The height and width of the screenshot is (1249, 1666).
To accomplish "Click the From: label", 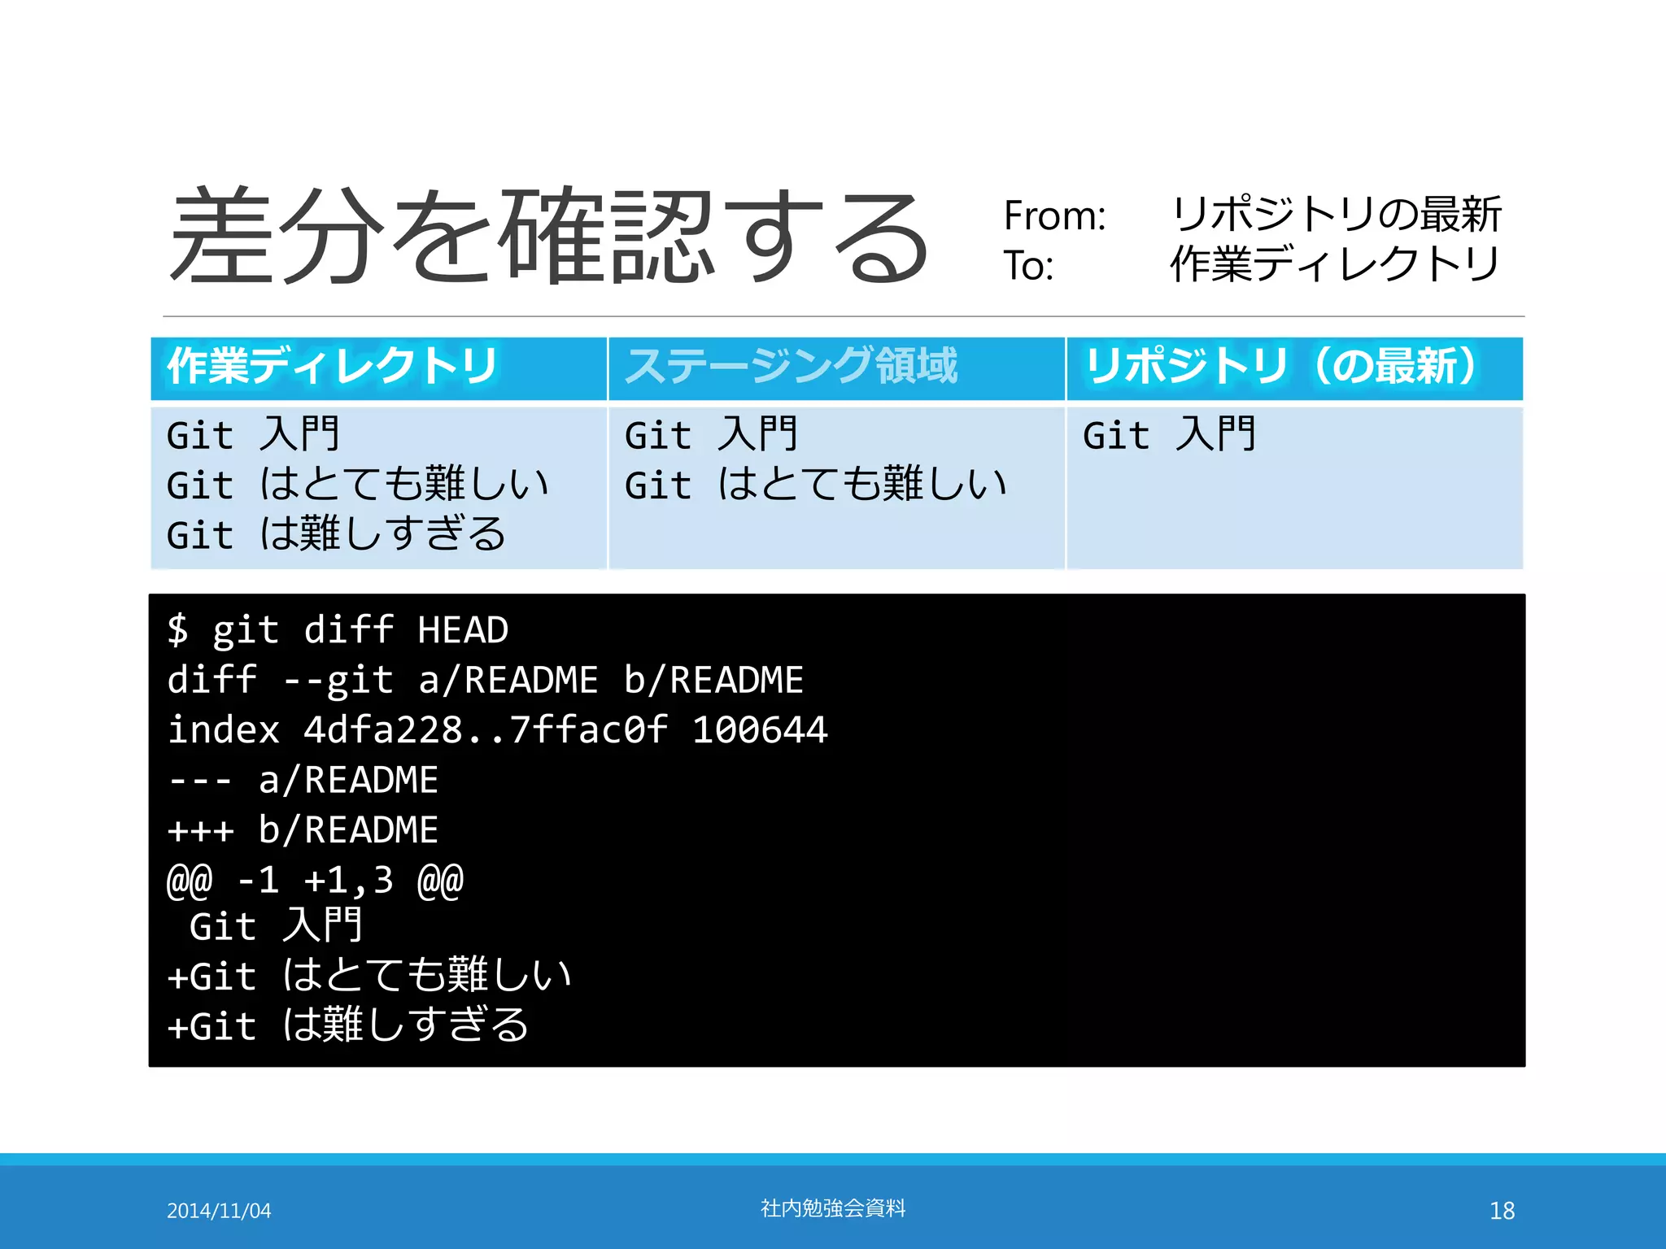I will (1054, 215).
